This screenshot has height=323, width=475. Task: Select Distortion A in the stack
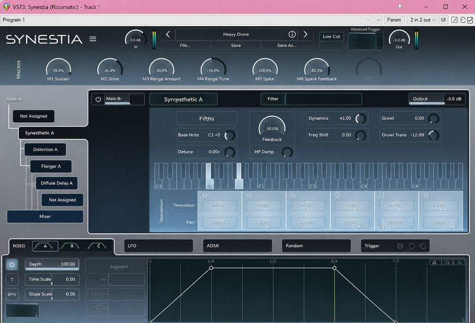[45, 150]
